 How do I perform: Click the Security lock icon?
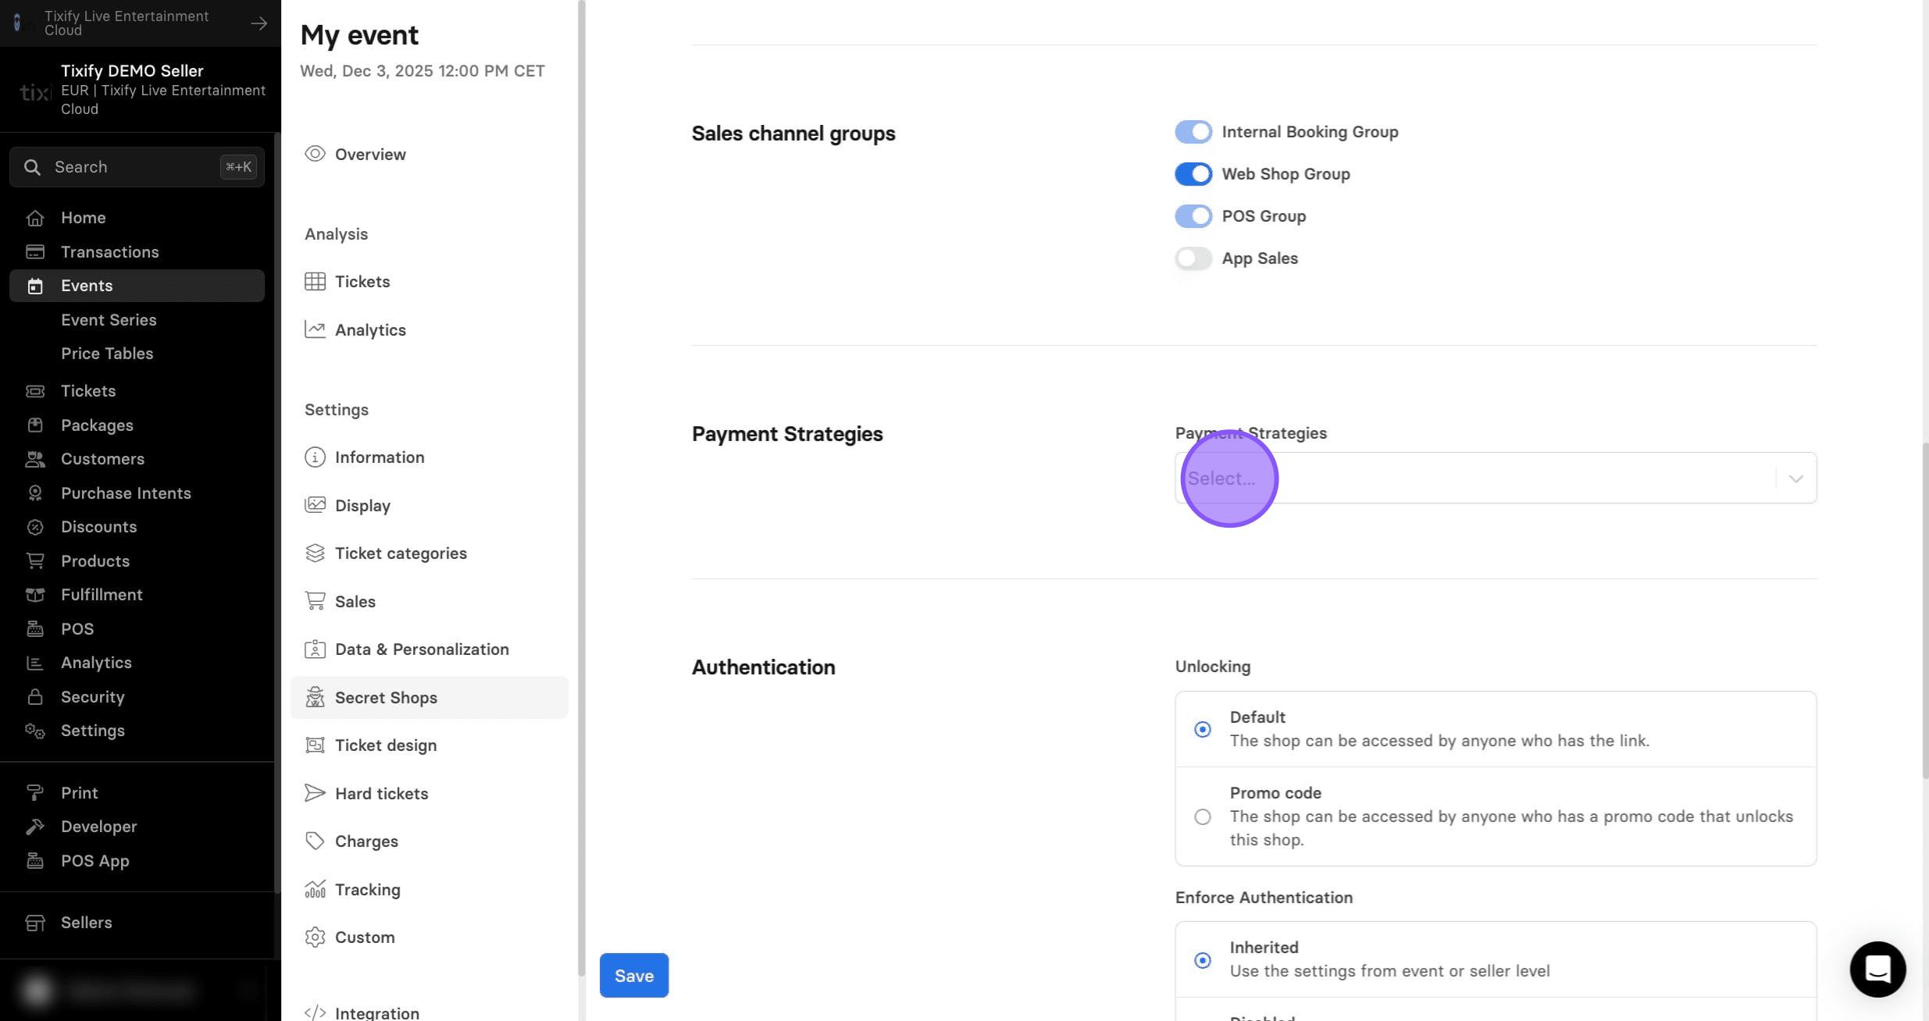click(35, 697)
